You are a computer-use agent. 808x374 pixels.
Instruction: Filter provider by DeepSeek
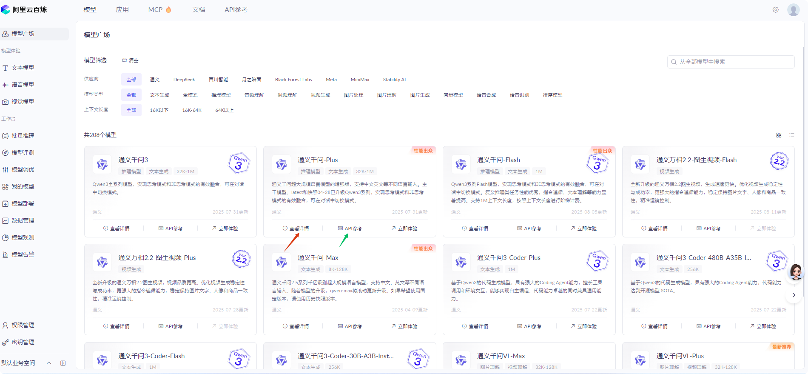tap(184, 80)
